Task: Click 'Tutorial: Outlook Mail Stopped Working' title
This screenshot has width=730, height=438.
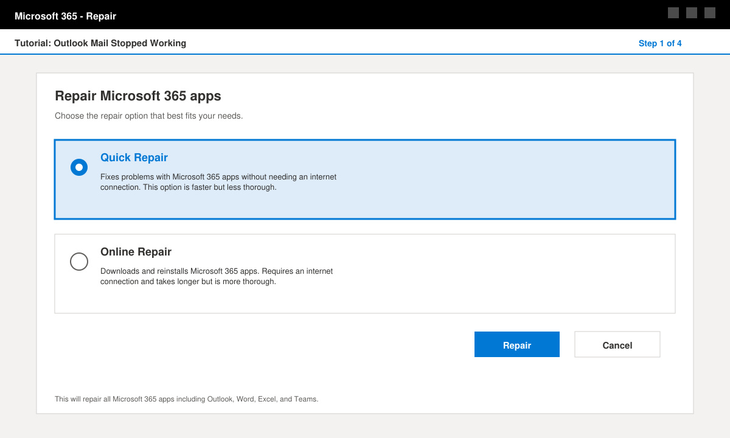Action: (x=100, y=43)
